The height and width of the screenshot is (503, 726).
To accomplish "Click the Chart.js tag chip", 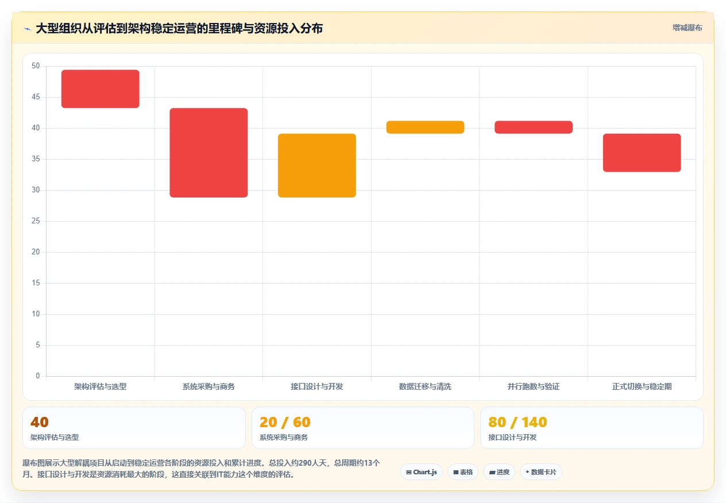I will (422, 472).
